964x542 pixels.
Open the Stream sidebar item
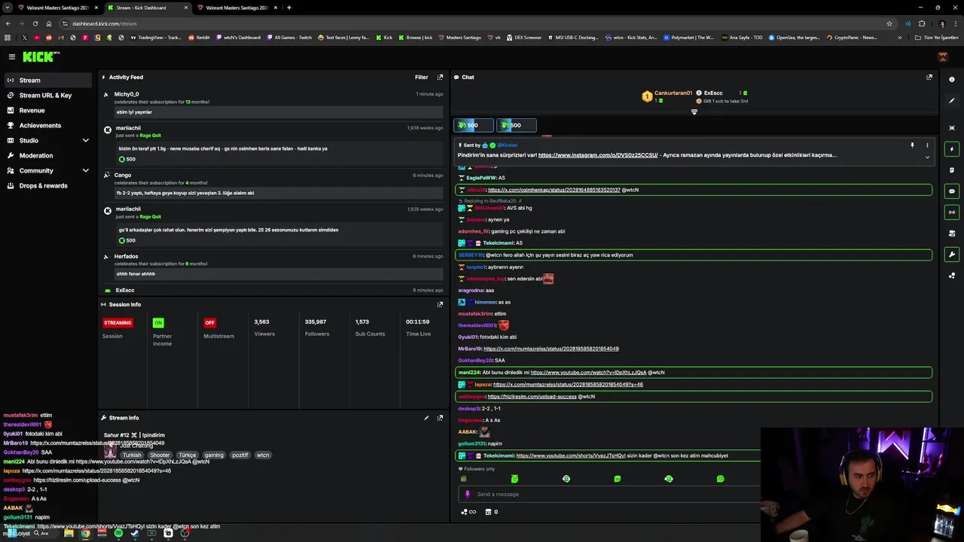48,80
